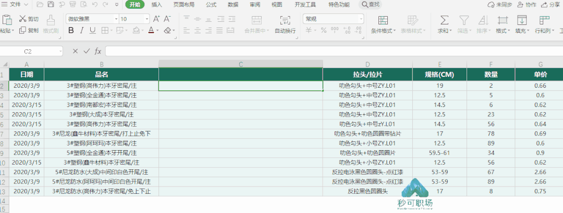
Task: Click the middle vertical align icon
Action: click(198, 19)
